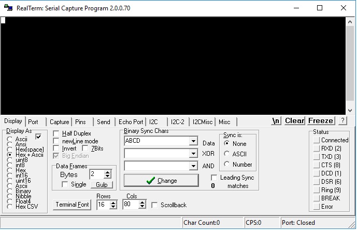This screenshot has height=230, width=357.
Task: Select Hex + Ascii display mode
Action: 9,155
